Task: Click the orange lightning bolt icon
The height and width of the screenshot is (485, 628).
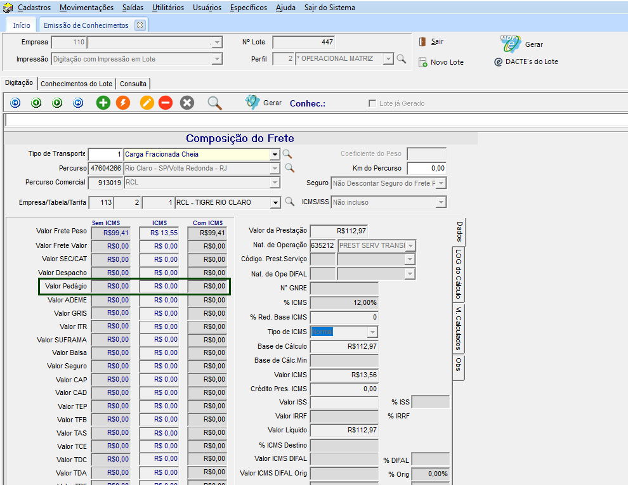Action: (x=123, y=103)
